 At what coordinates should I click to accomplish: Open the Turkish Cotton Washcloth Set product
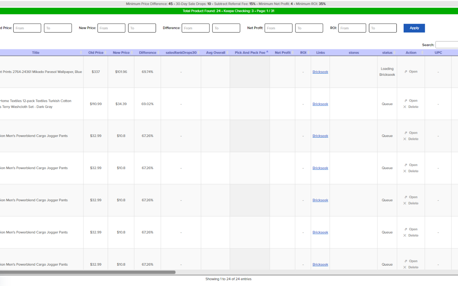(x=411, y=100)
